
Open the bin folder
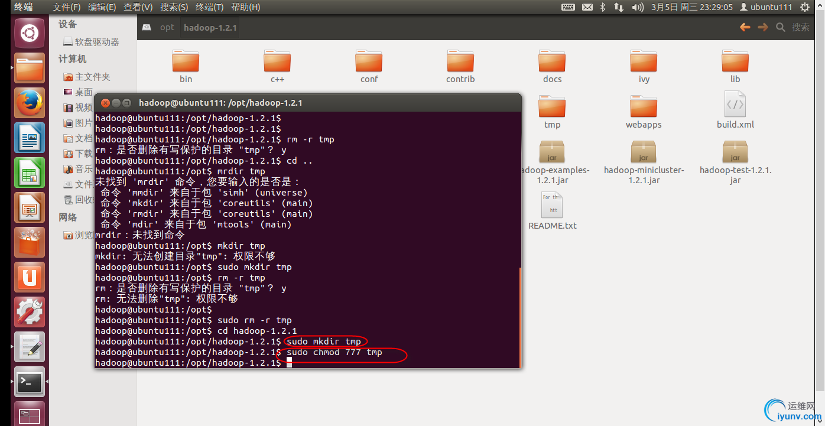186,66
